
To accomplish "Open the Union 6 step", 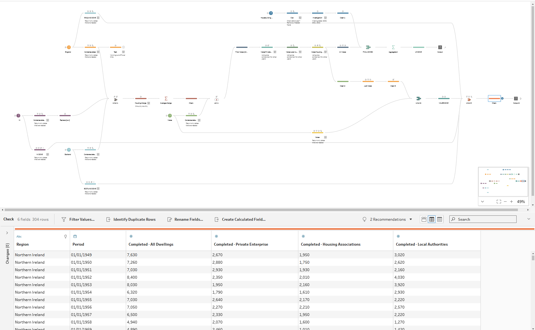I will [x=419, y=99].
